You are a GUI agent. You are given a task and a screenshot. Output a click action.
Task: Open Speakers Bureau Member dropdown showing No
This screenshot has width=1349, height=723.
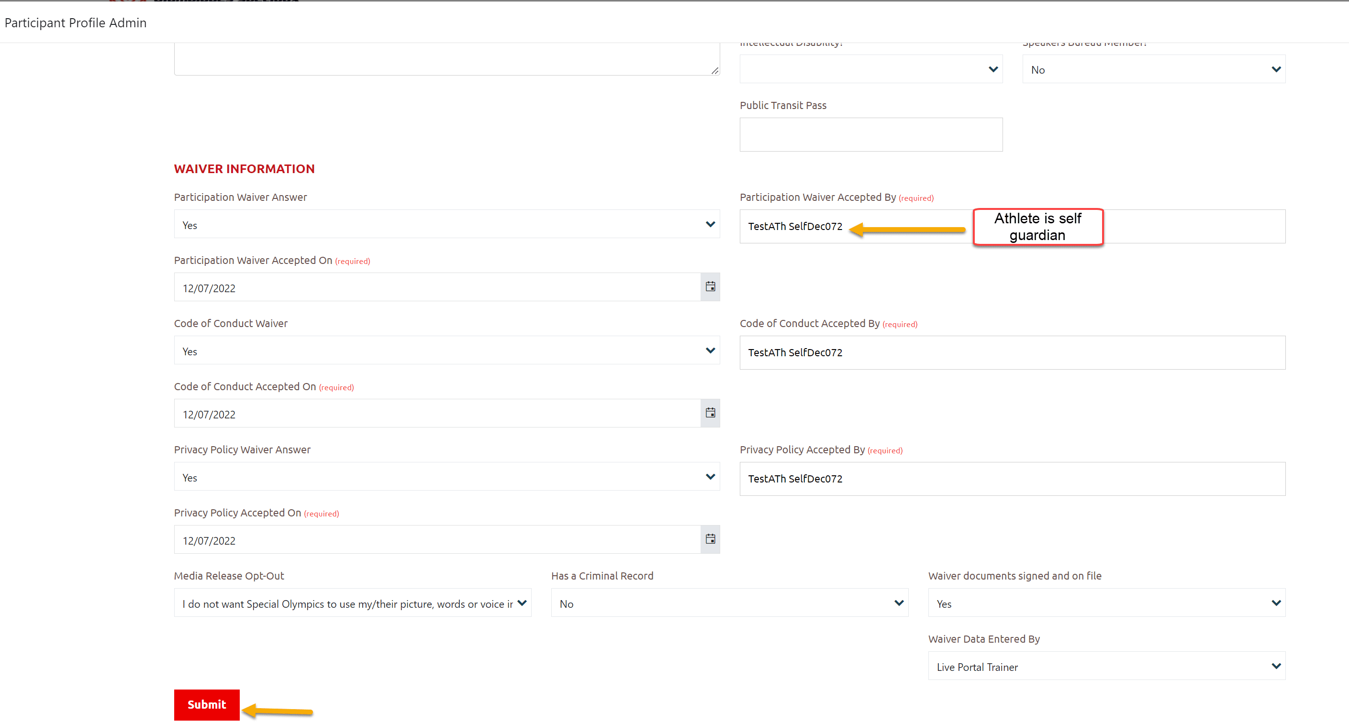pos(1154,69)
